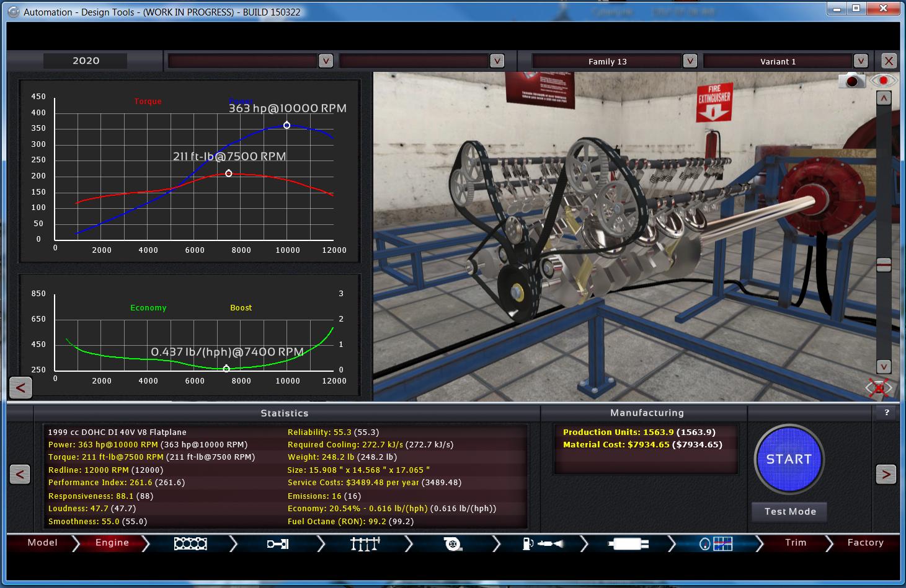Click the Weight: 248.2 lb stat
The width and height of the screenshot is (906, 588).
click(342, 457)
